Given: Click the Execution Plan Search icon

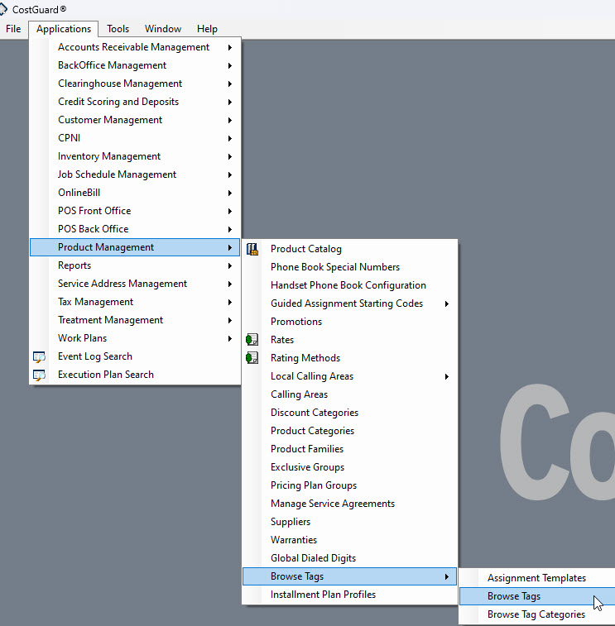Looking at the screenshot, I should pos(39,375).
